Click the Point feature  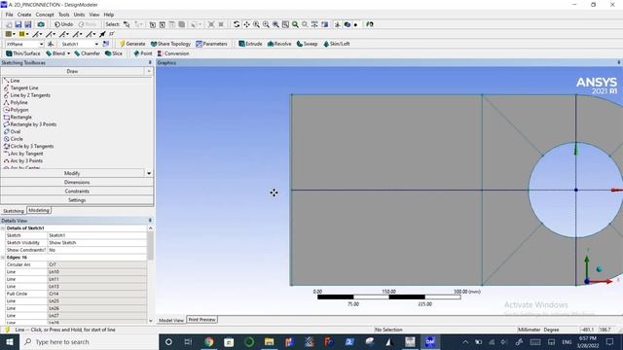tap(143, 53)
